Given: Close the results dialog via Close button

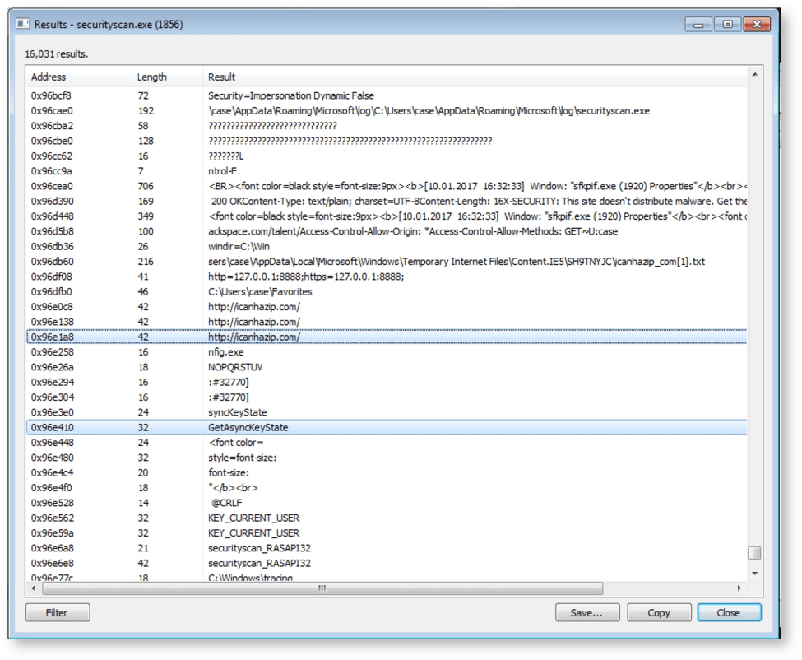Looking at the screenshot, I should (x=729, y=612).
